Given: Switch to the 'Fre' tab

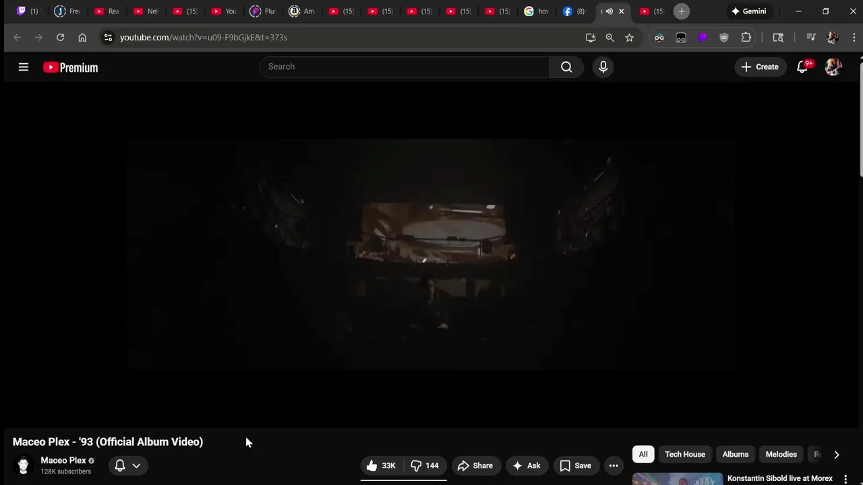Looking at the screenshot, I should pos(67,11).
